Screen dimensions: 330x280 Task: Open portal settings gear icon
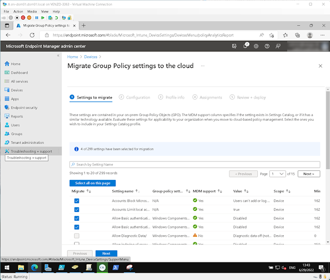pyautogui.click(x=256, y=46)
